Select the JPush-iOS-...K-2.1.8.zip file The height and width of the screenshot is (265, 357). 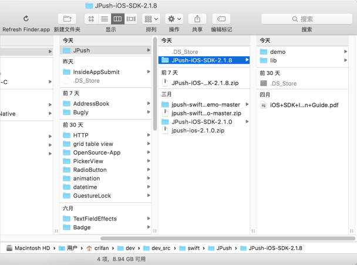tap(204, 83)
